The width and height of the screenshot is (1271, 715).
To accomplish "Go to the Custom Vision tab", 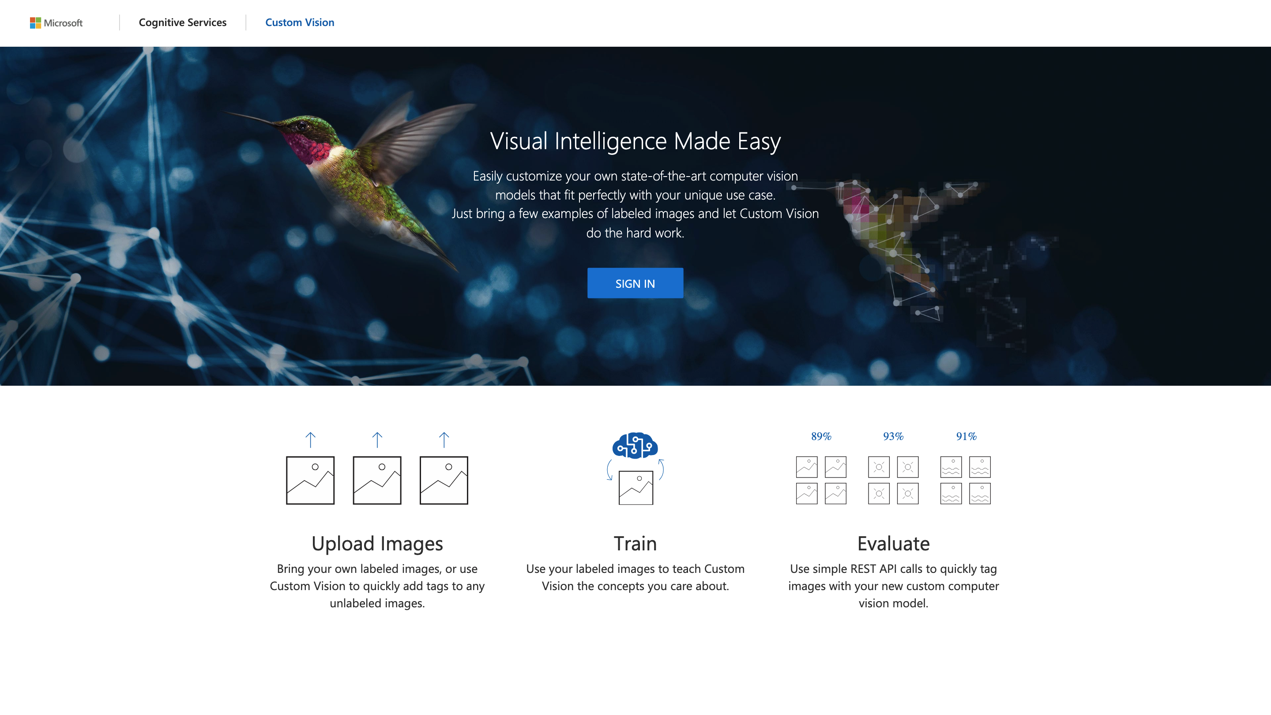I will pos(300,23).
